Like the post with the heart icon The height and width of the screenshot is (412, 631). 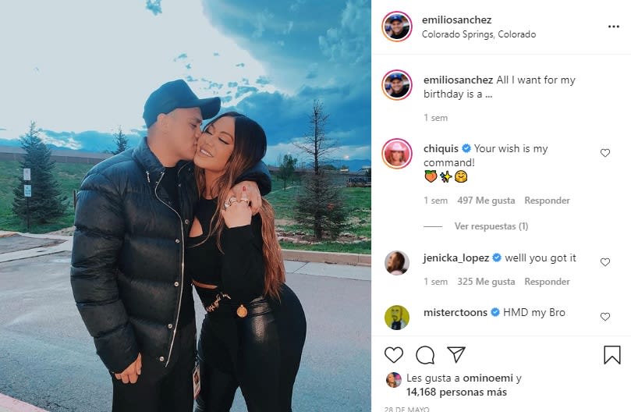point(394,355)
